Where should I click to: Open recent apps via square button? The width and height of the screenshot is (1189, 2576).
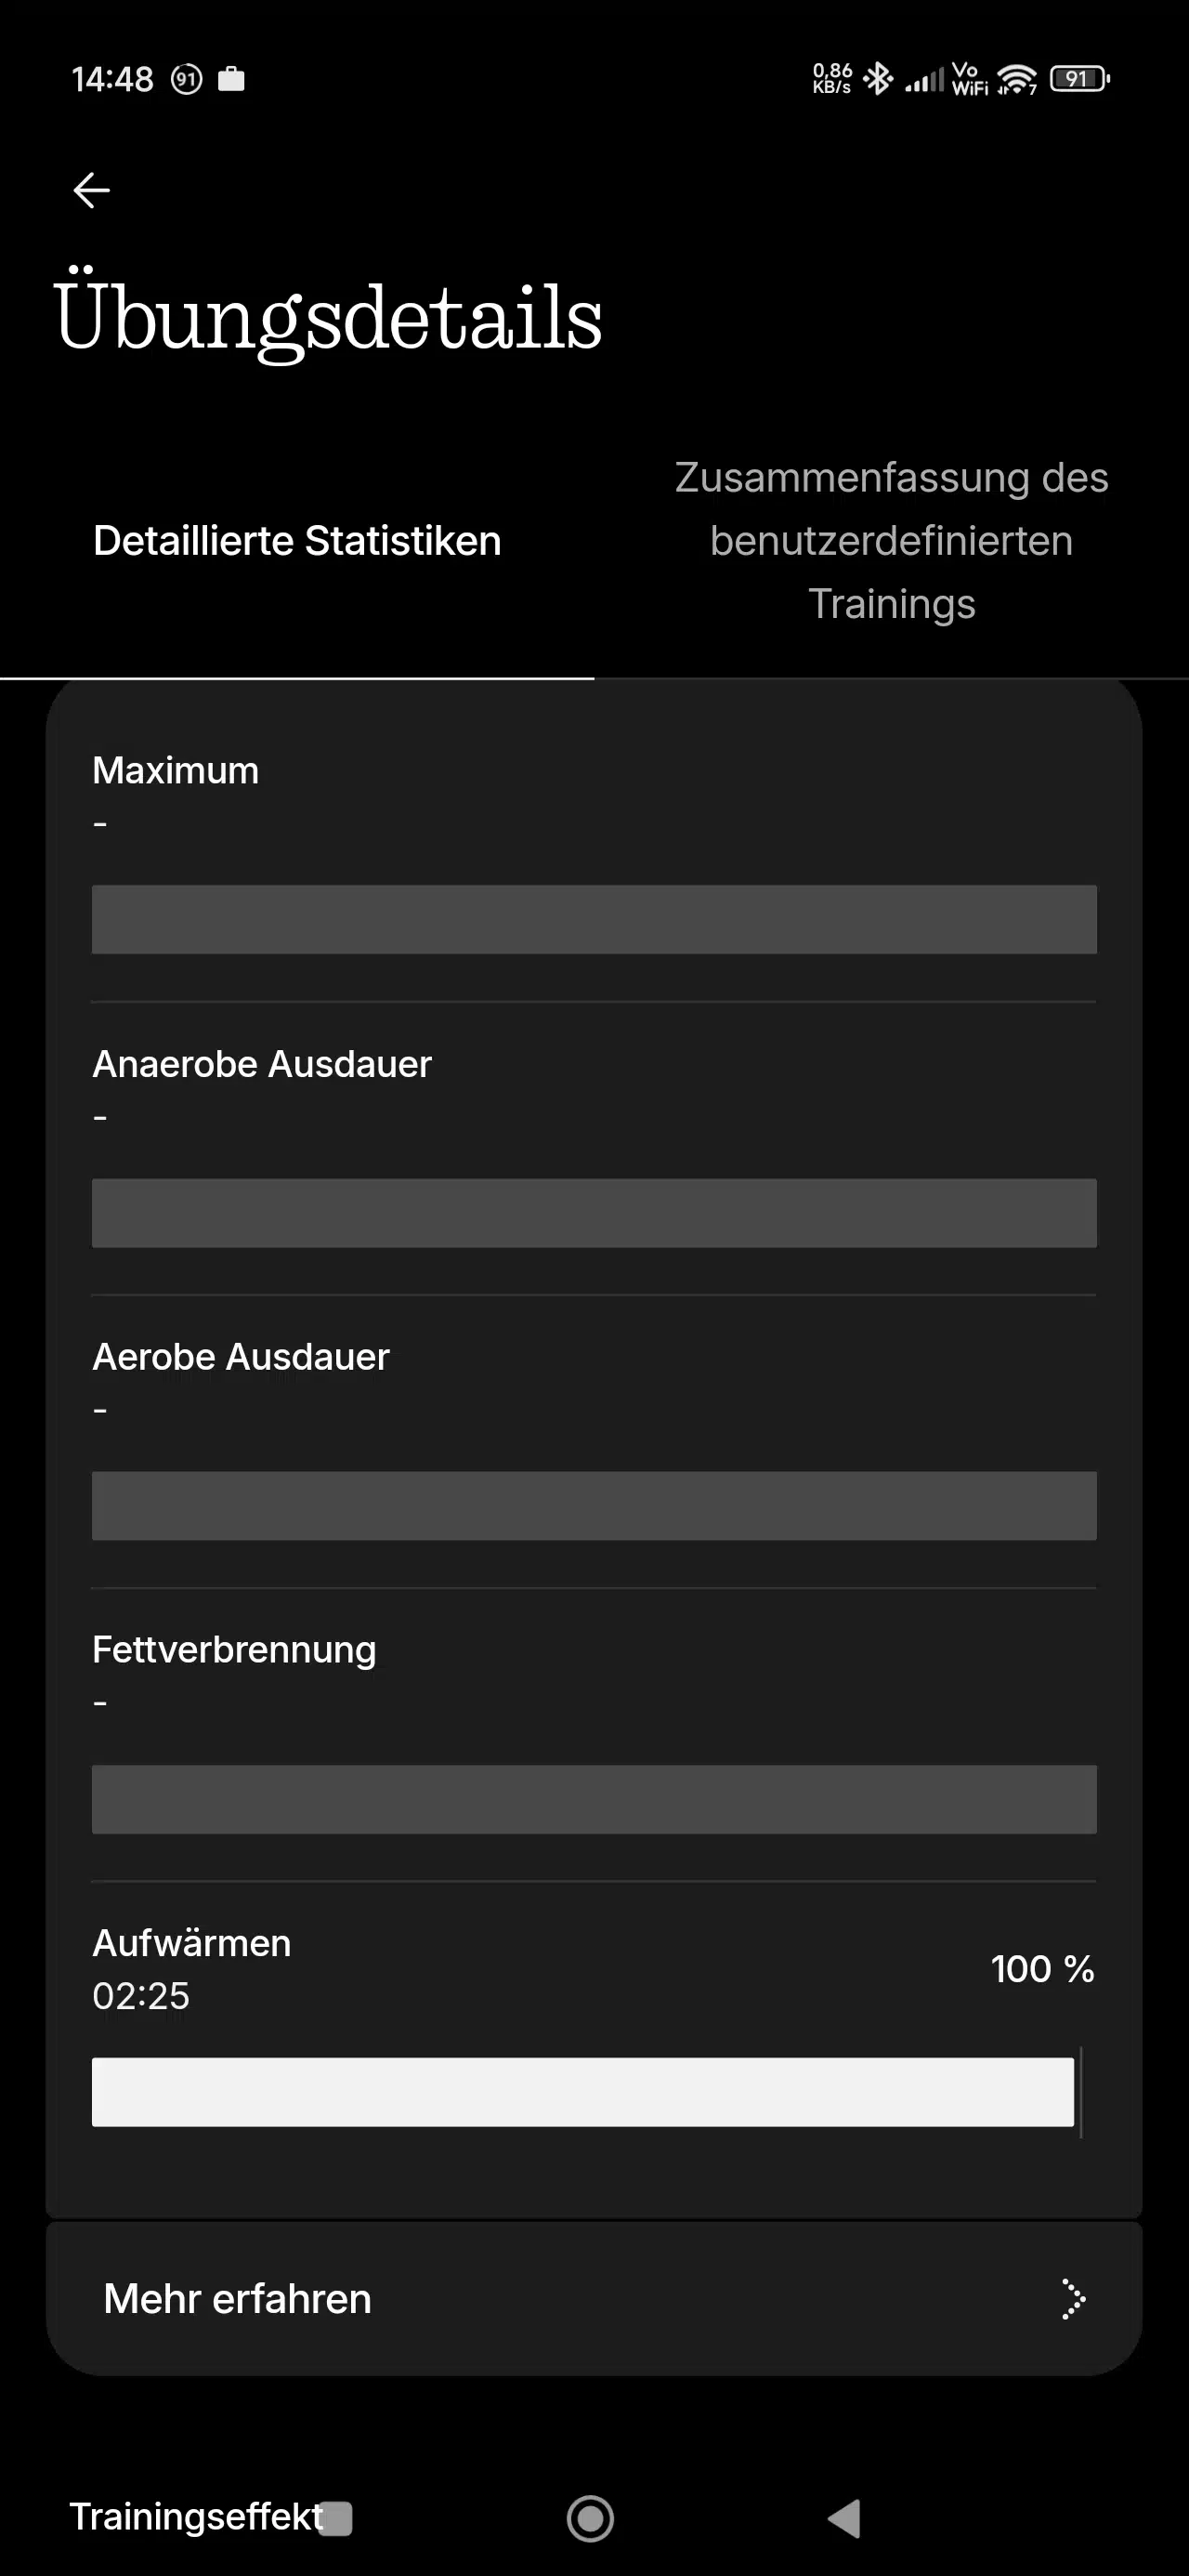338,2518
